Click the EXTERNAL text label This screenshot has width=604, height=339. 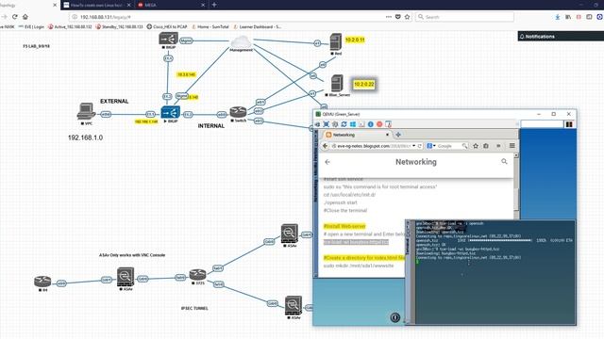click(x=114, y=101)
